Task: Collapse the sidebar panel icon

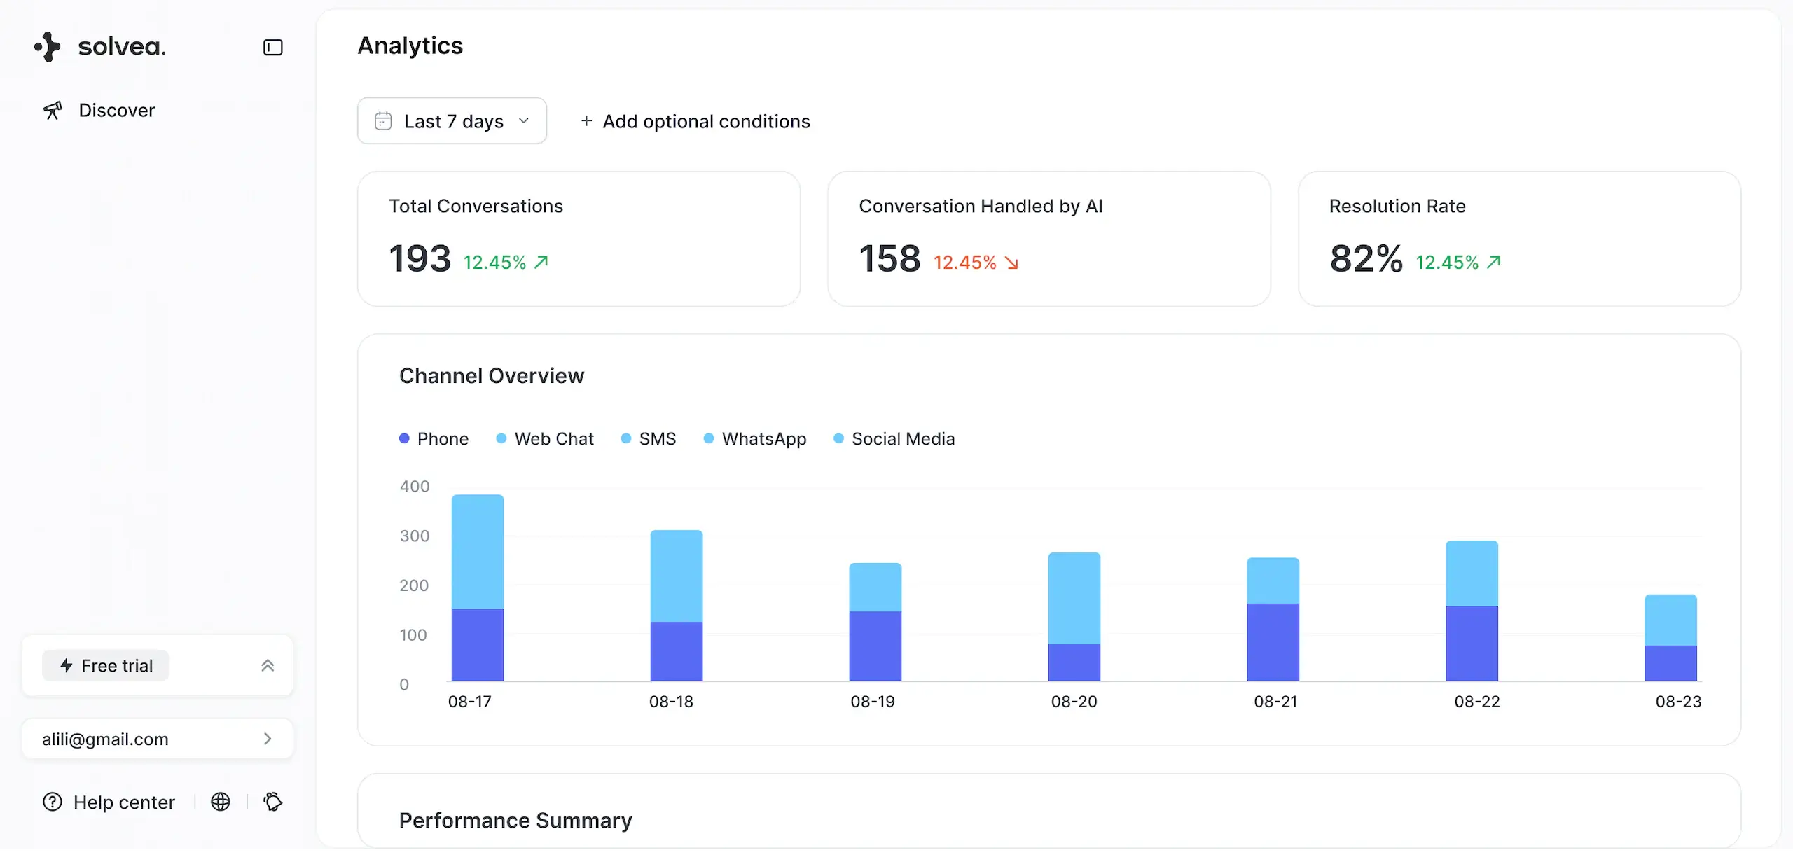Action: click(x=272, y=47)
